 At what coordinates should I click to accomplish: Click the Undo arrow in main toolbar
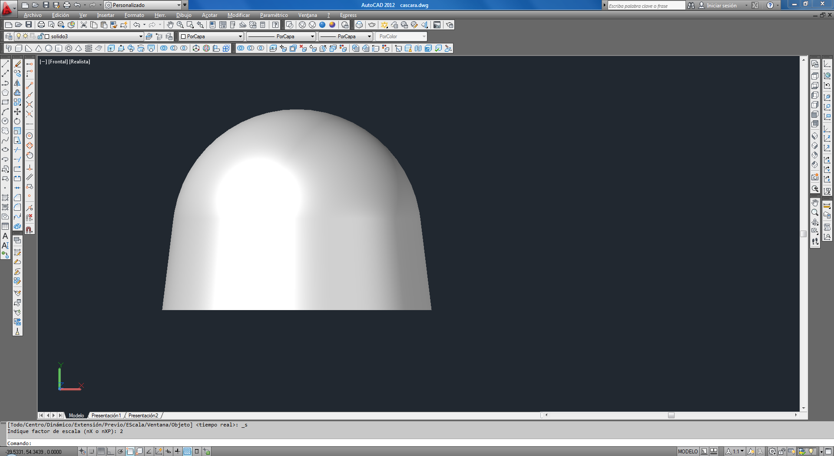tap(137, 25)
